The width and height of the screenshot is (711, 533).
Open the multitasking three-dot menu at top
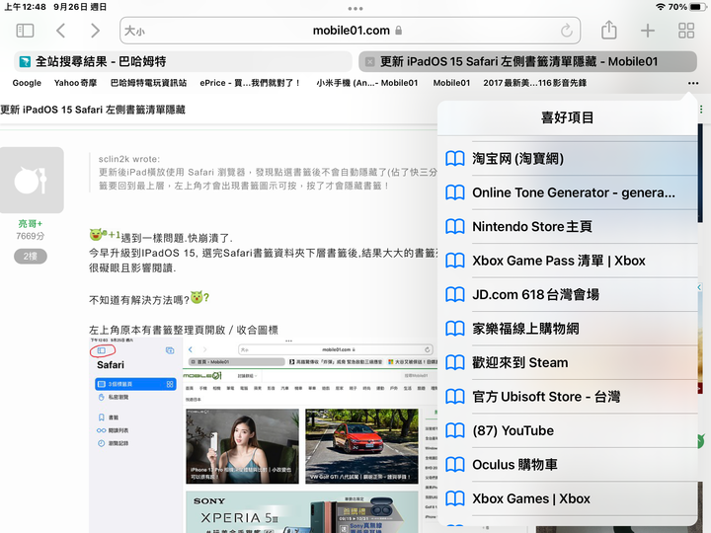(355, 9)
